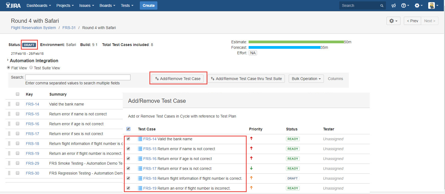Click the test case icon for FRS-17
Image resolution: width=445 pixels, height=194 pixels.
coord(140,169)
